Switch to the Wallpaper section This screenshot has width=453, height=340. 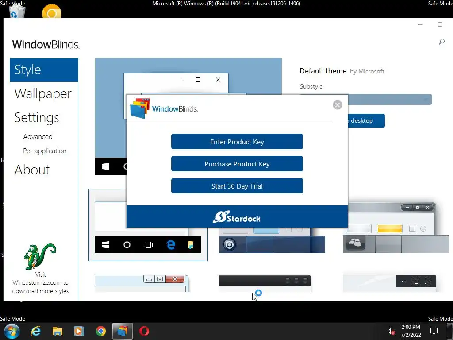pyautogui.click(x=43, y=94)
